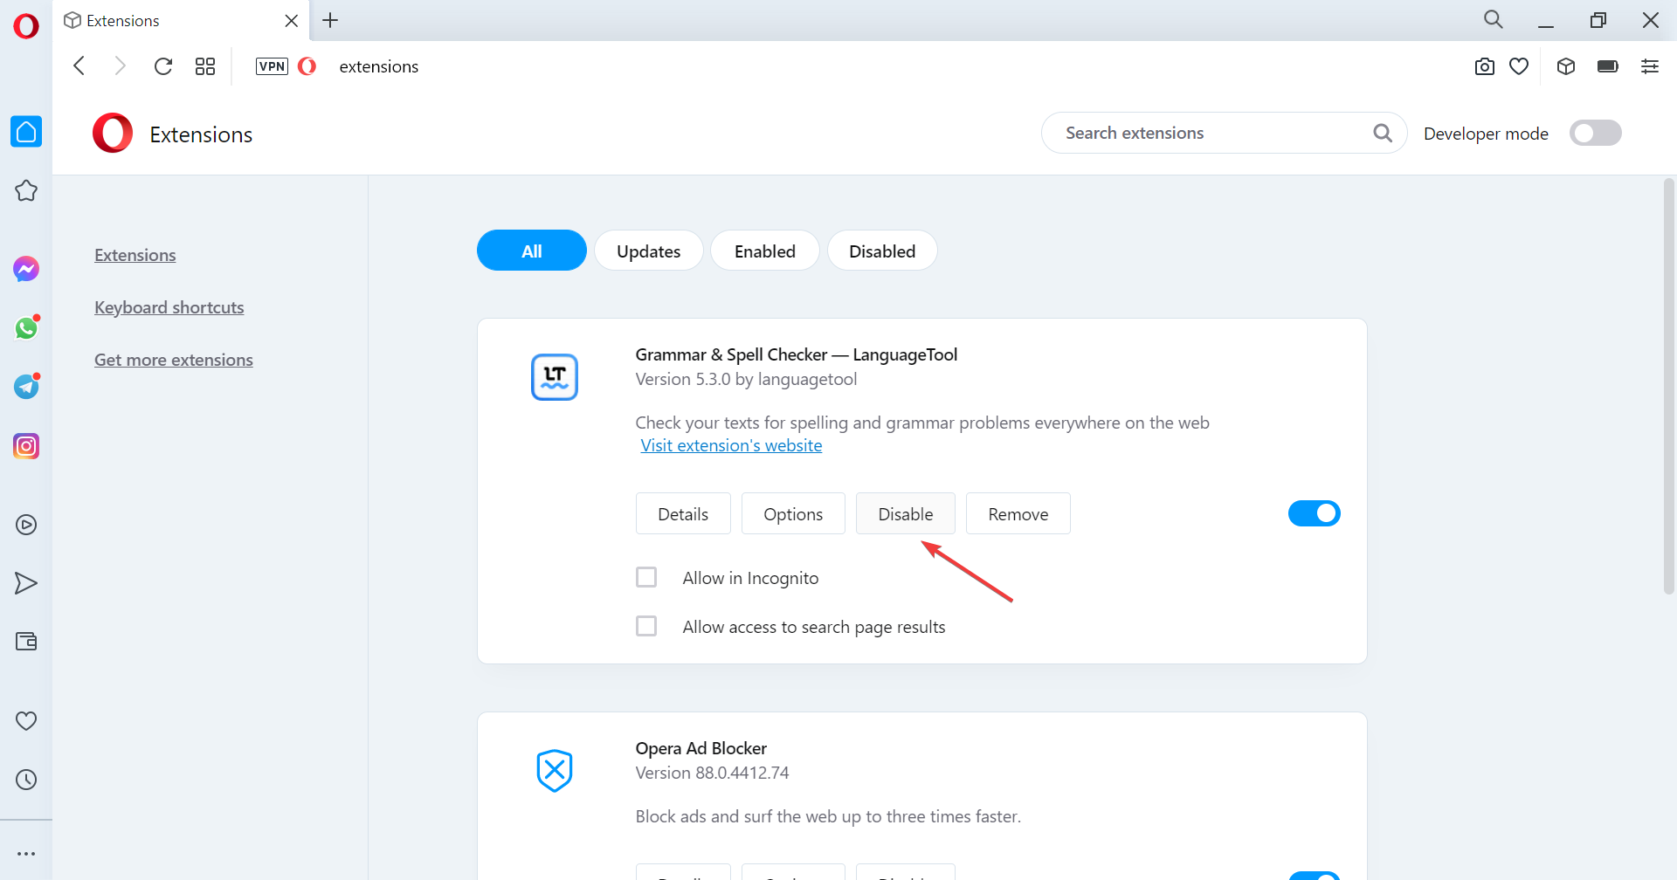Screen dimensions: 1677x880
Task: Click the Version 88.0.4412.74 text
Action: coord(712,773)
